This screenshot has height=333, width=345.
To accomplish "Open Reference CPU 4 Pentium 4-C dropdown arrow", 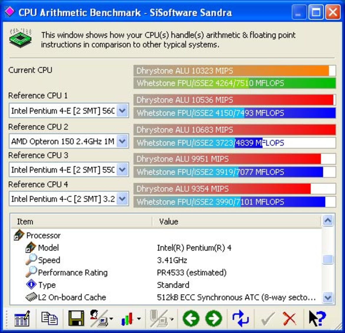I will pos(122,199).
